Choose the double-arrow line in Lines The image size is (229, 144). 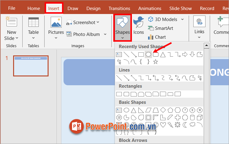(134, 78)
